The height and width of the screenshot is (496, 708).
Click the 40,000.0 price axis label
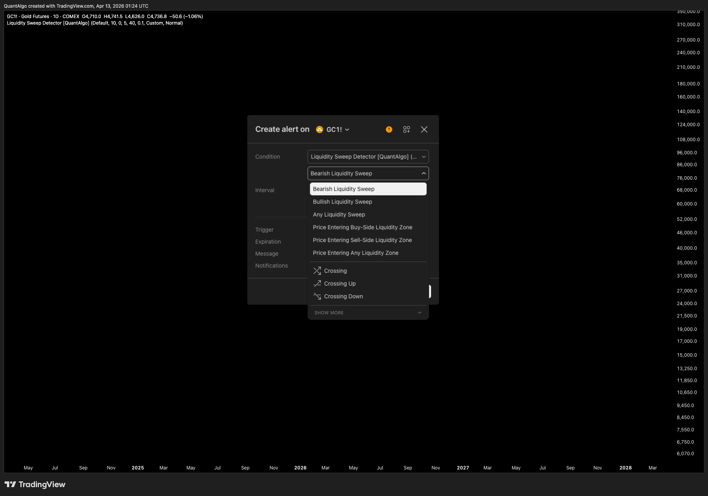click(x=687, y=248)
